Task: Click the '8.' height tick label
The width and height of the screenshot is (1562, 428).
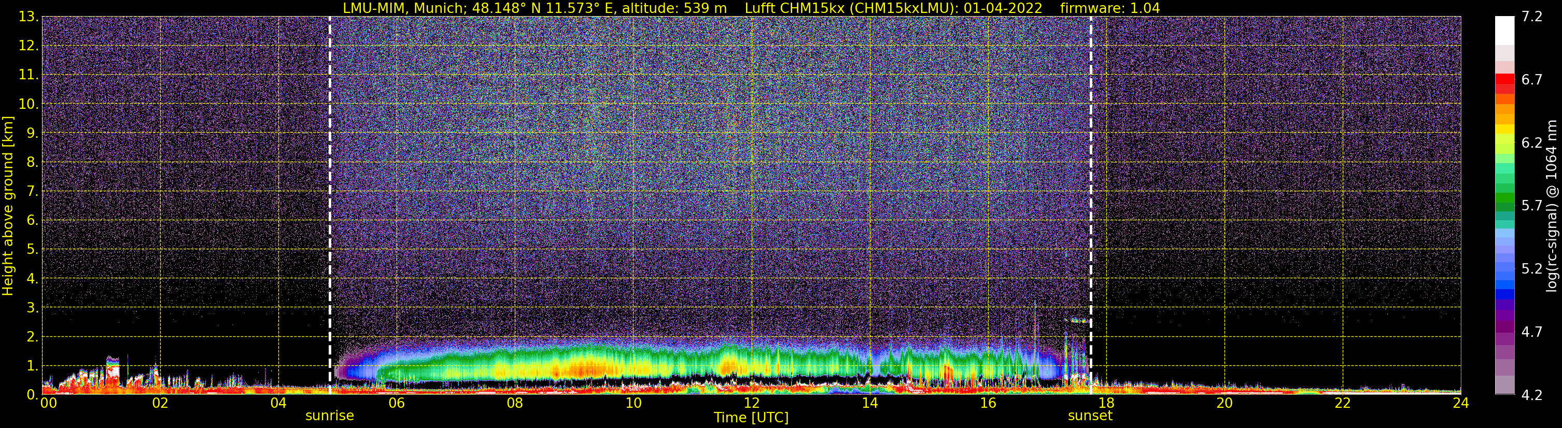Action: pyautogui.click(x=32, y=162)
